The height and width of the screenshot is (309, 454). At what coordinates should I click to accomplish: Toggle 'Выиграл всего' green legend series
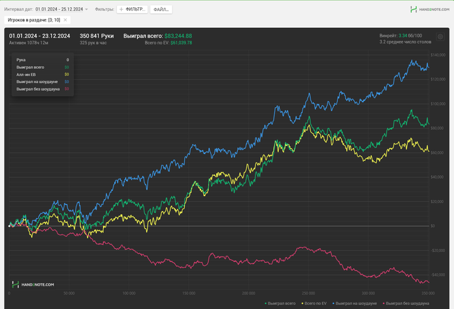pyautogui.click(x=280, y=303)
